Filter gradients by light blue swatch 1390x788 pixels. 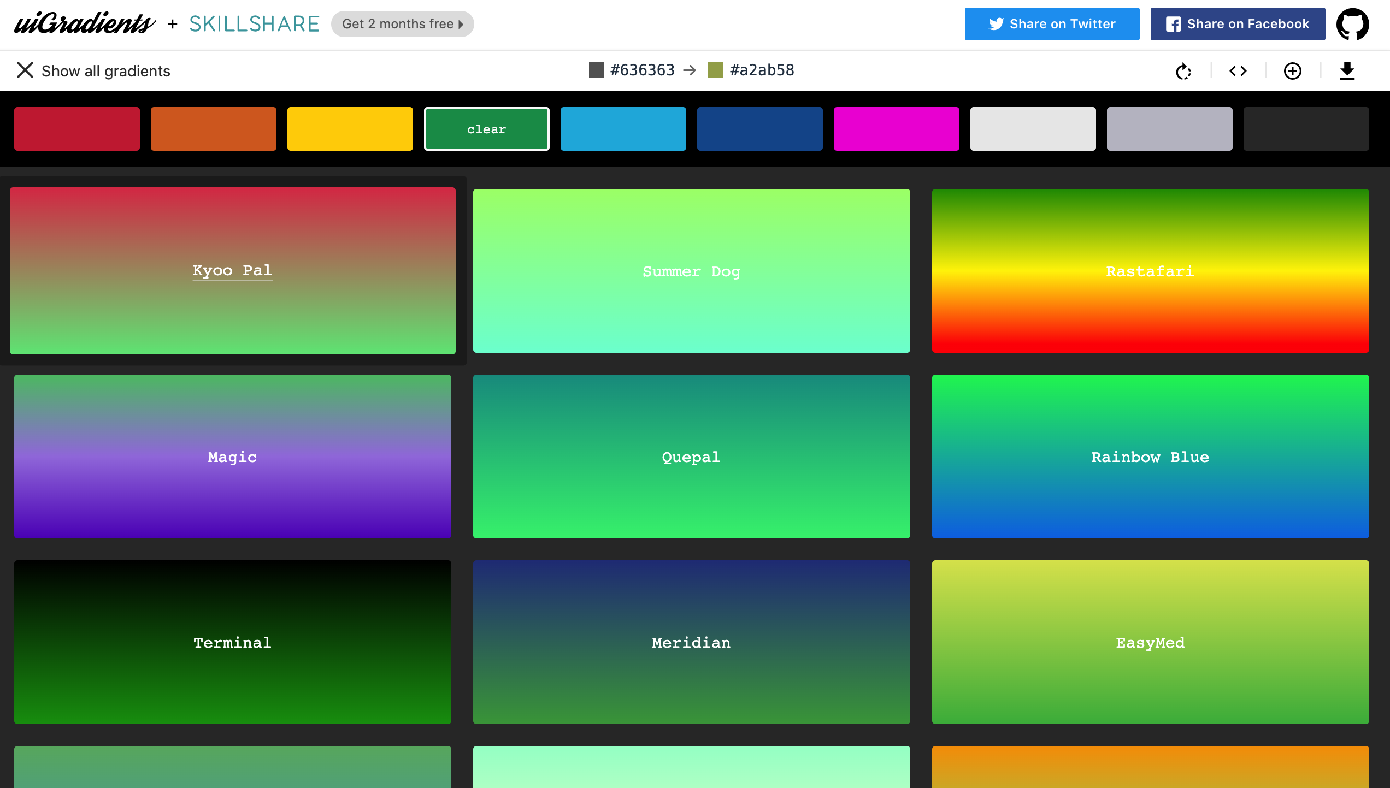pyautogui.click(x=623, y=129)
